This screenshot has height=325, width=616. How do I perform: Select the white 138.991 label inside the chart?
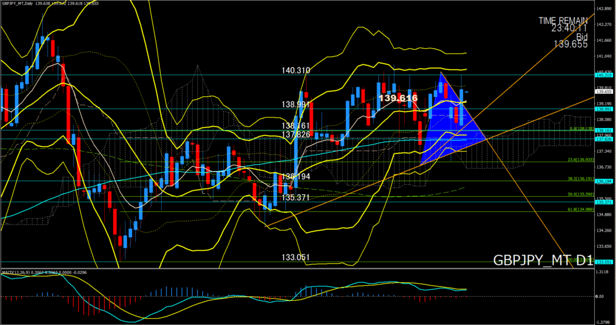coord(296,105)
